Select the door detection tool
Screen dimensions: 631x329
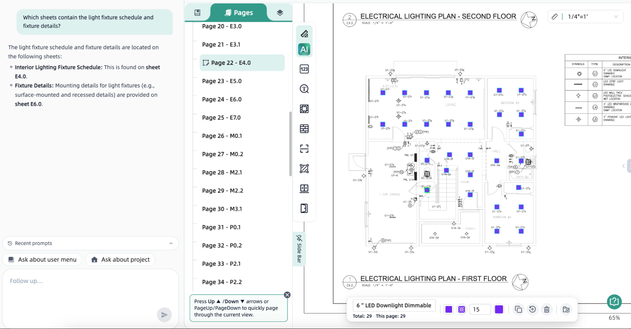[x=304, y=208]
